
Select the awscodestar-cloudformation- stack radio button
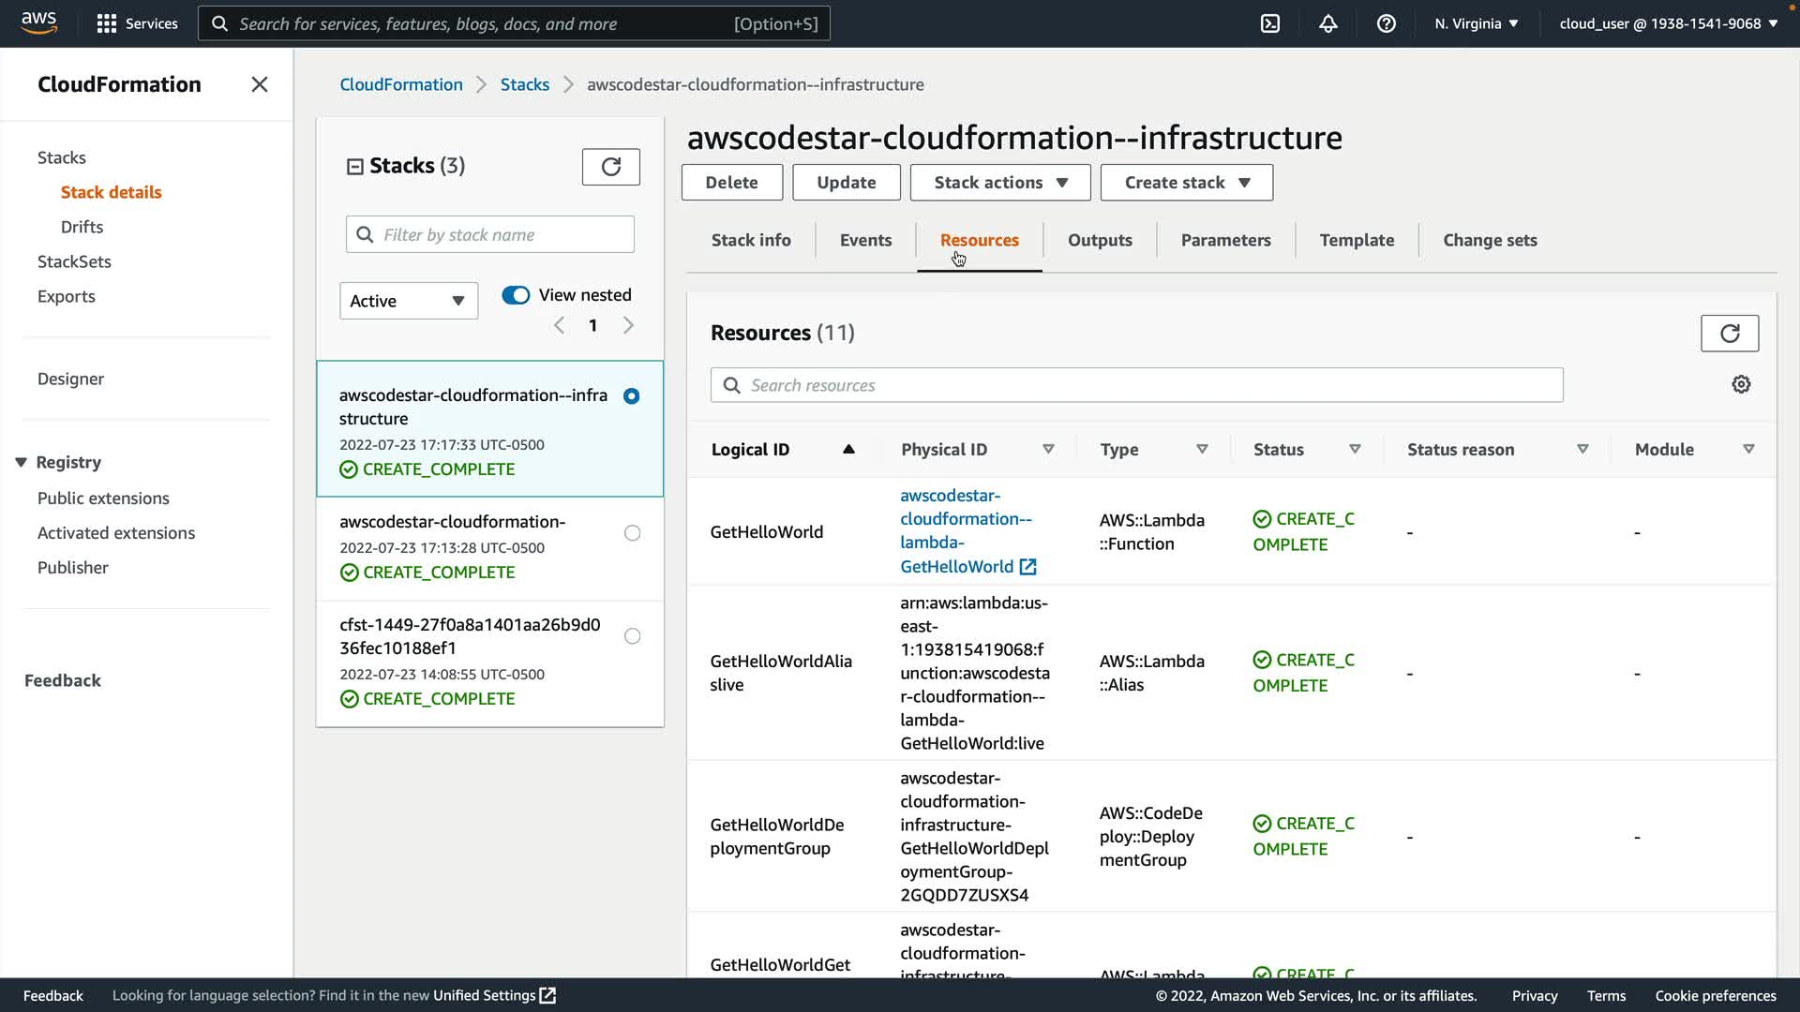(x=633, y=533)
